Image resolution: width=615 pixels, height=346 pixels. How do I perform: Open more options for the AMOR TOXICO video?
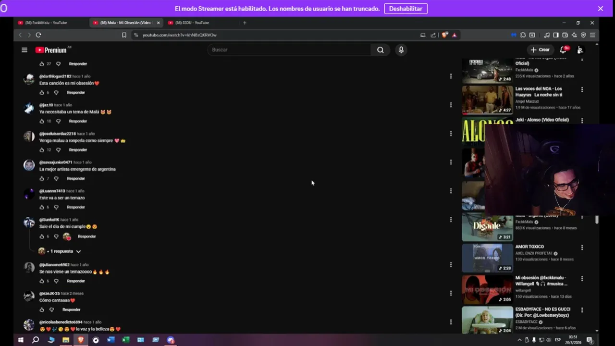(x=582, y=247)
